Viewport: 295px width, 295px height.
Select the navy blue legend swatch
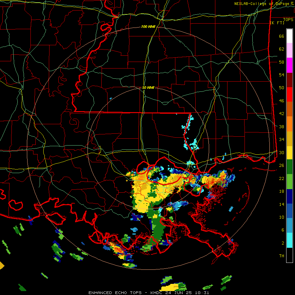point(289,196)
